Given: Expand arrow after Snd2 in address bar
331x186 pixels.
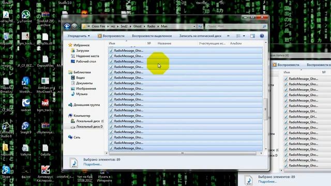Looking at the screenshot, I should click(130, 26).
